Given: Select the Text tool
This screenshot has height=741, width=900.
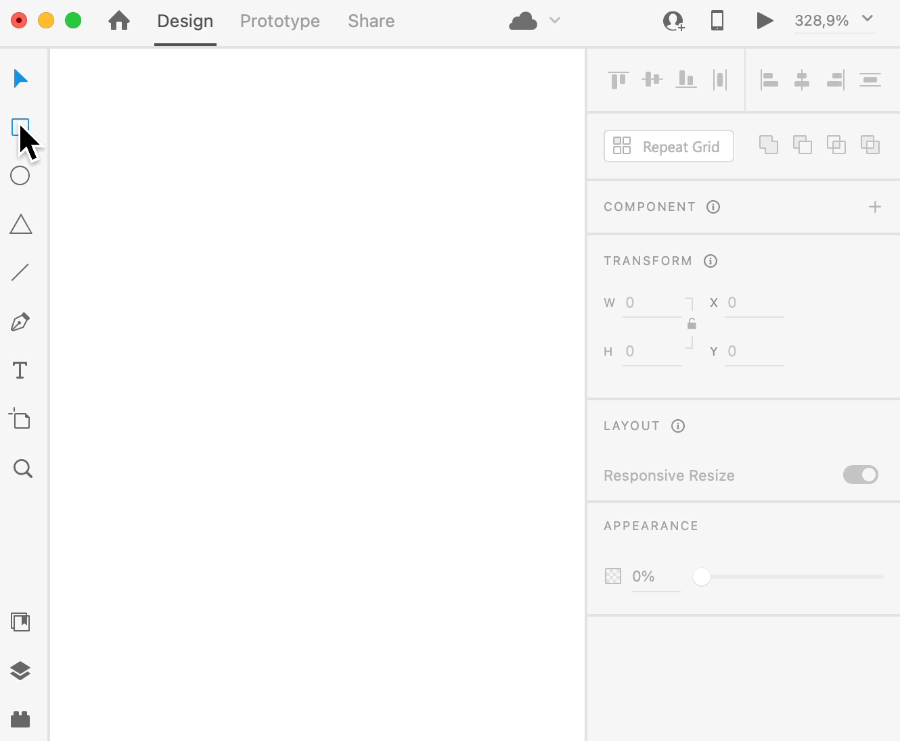Looking at the screenshot, I should click(20, 370).
